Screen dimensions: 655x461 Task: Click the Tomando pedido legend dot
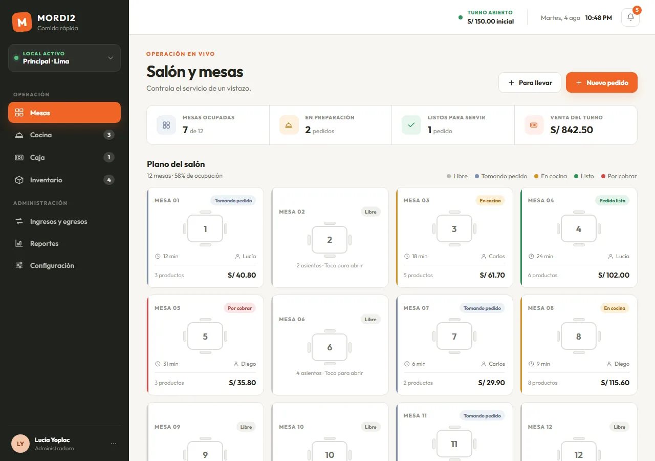click(477, 176)
